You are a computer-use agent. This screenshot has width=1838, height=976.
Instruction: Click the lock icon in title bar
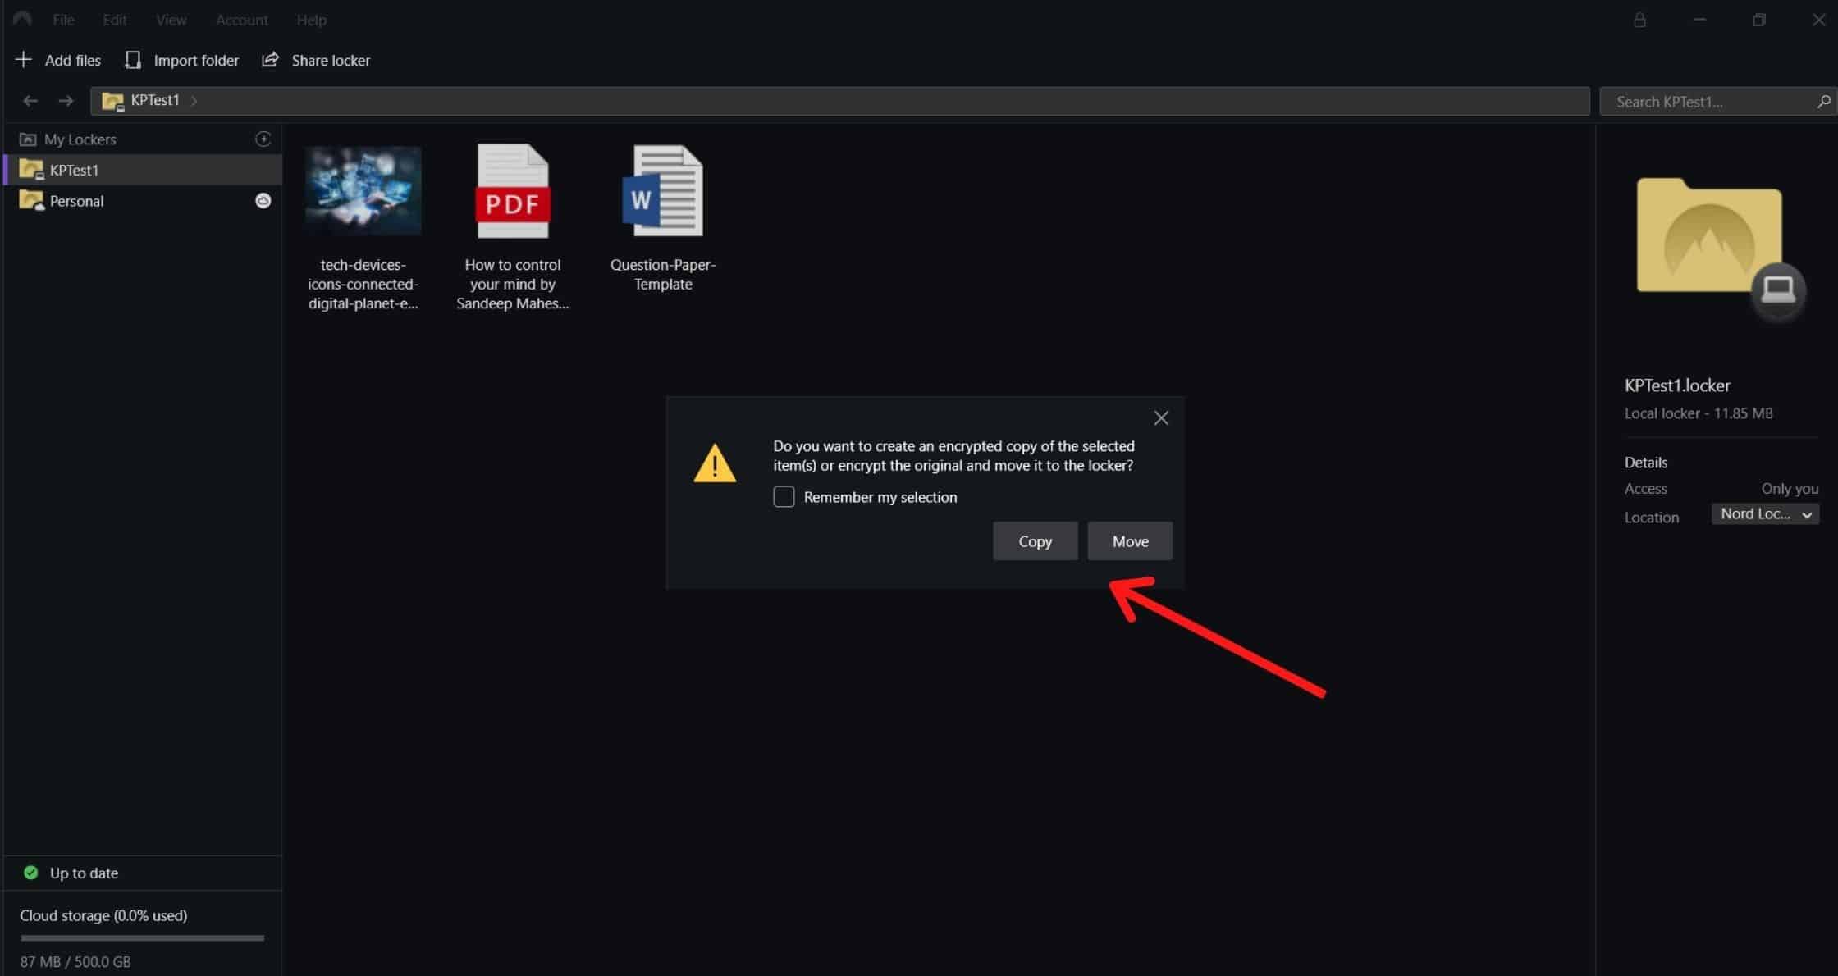coord(1639,20)
